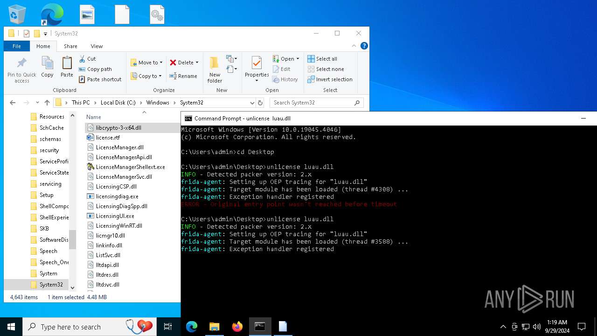Expand Delete dropdown arrow
The image size is (597, 336).
coord(197,63)
